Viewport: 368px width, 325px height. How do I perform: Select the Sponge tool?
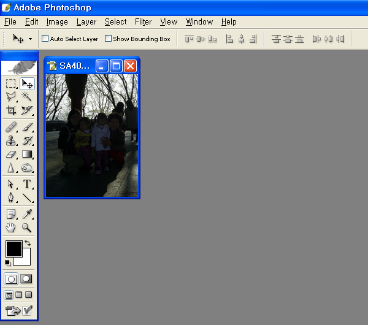pyautogui.click(x=27, y=167)
